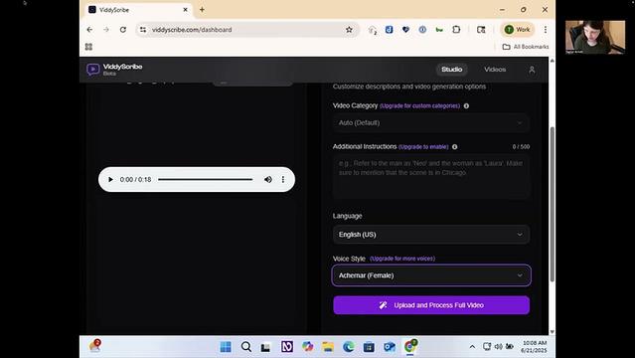Open the user account icon
Screen dimensions: 635x358
(532, 70)
